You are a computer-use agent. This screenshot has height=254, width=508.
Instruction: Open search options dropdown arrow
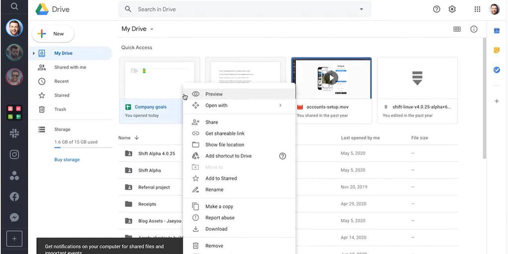pyautogui.click(x=361, y=9)
